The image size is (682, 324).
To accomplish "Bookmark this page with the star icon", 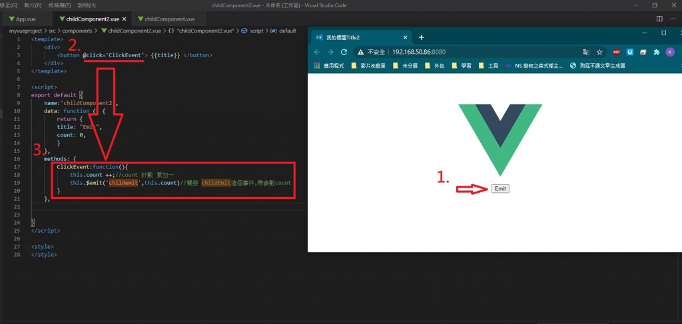I will click(x=599, y=52).
